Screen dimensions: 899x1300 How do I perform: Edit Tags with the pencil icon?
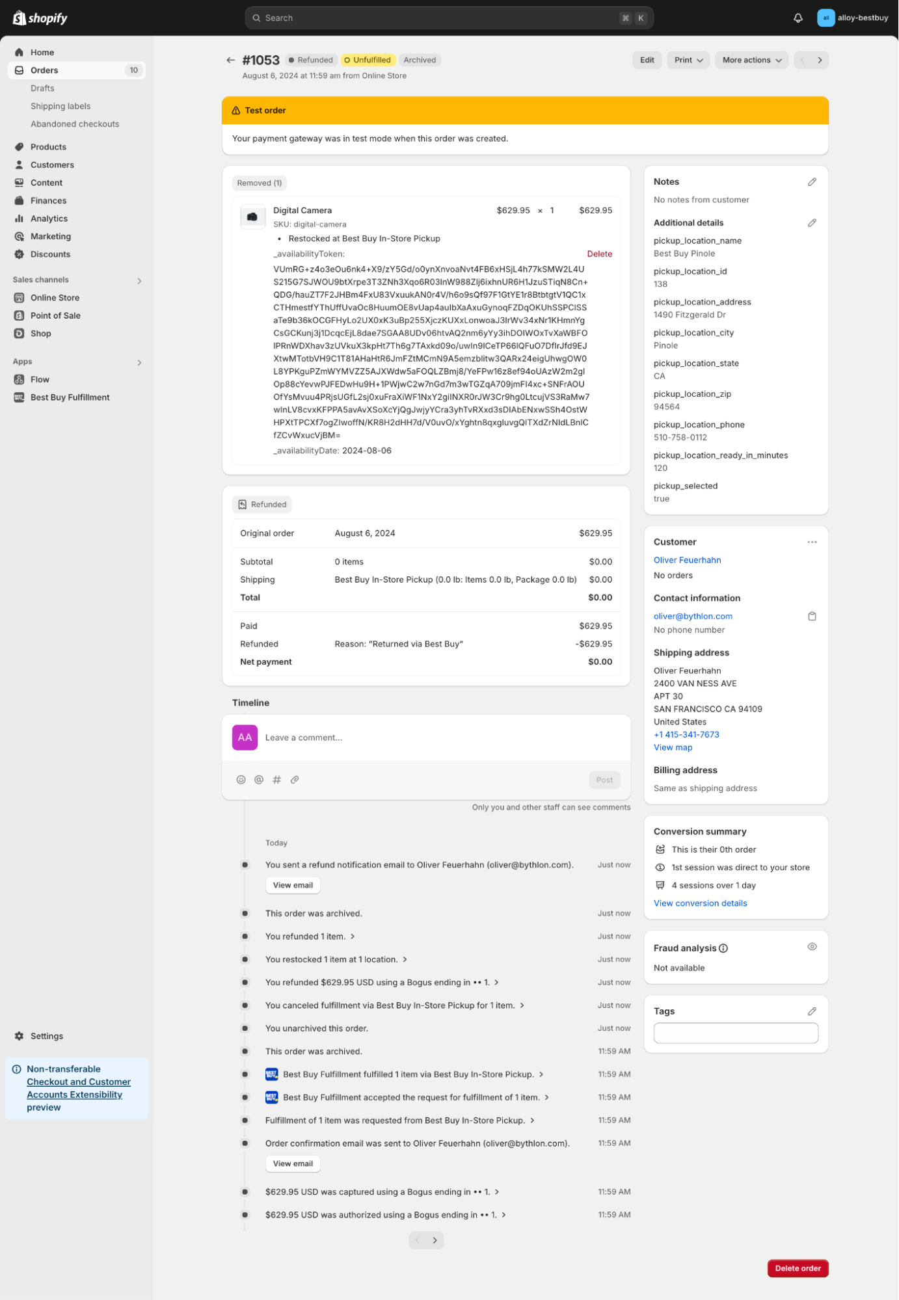point(812,1011)
